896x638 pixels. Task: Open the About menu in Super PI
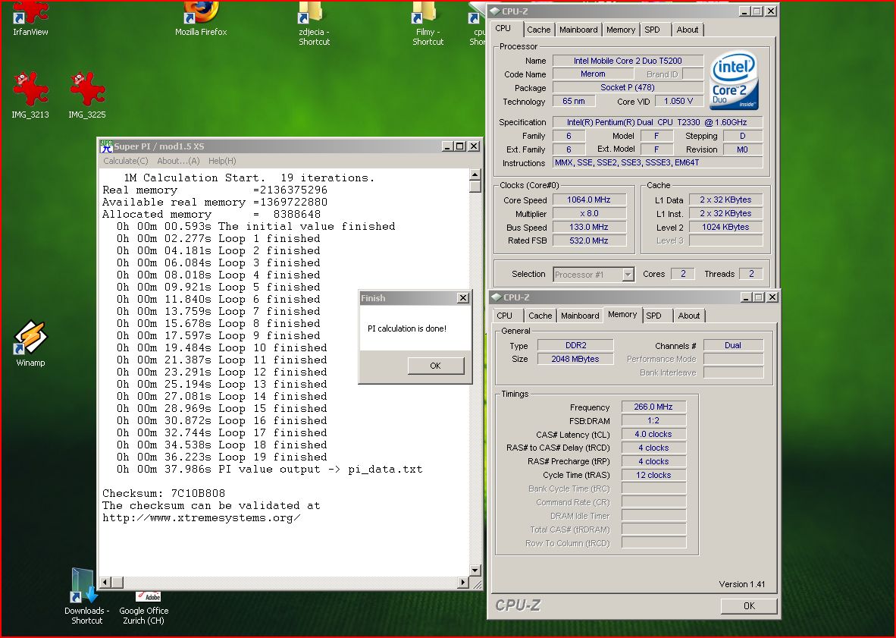coord(178,162)
